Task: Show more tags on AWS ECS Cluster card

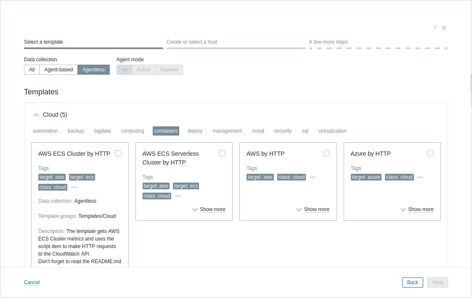Action: point(74,187)
